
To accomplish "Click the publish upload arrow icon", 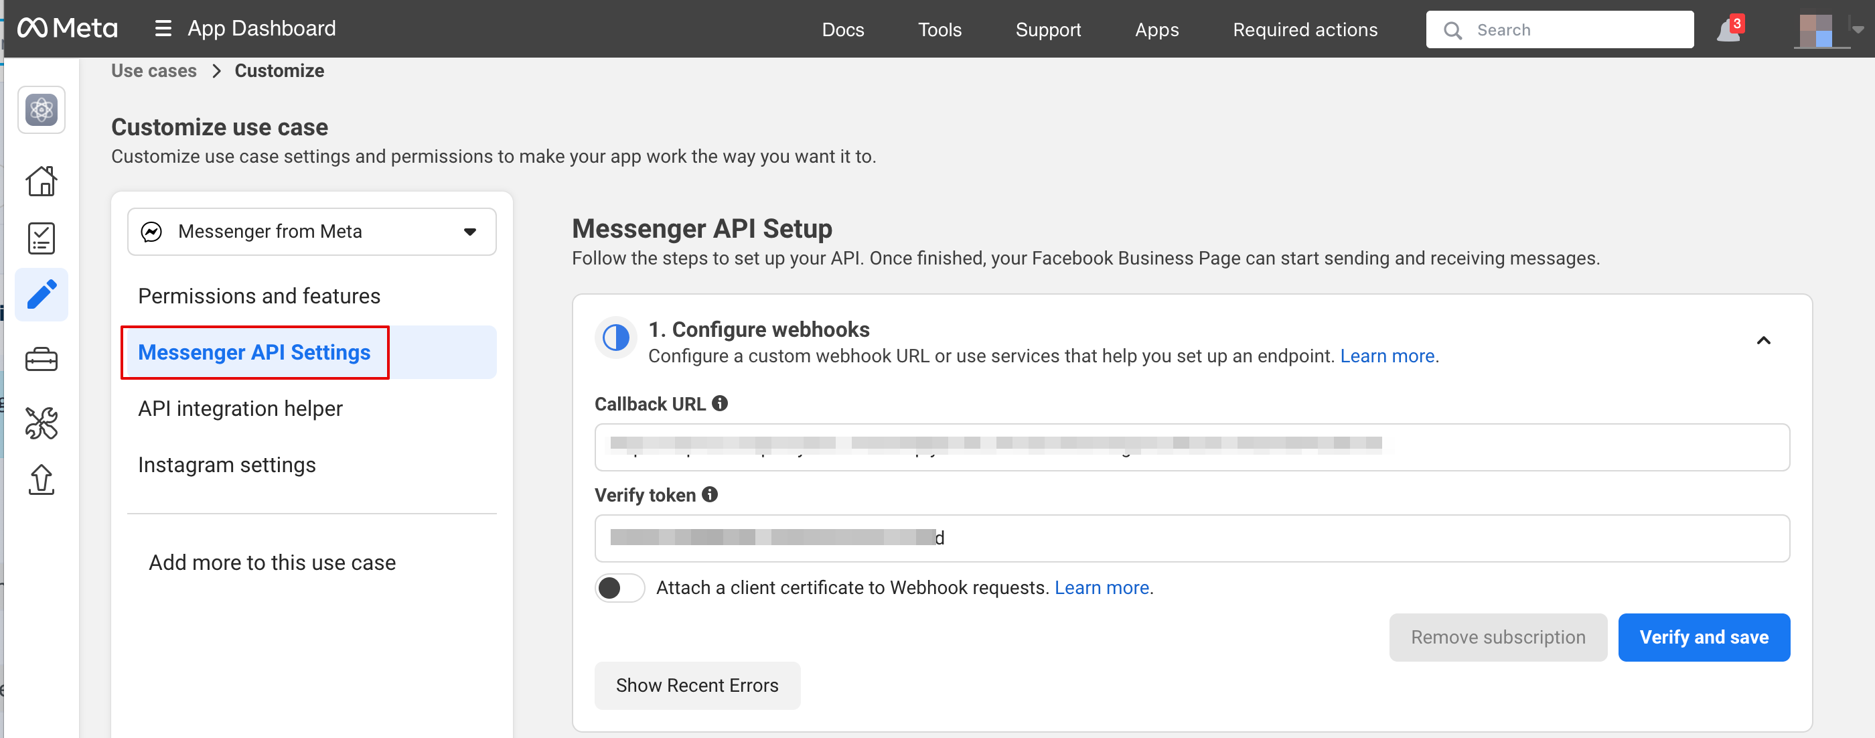I will (42, 479).
